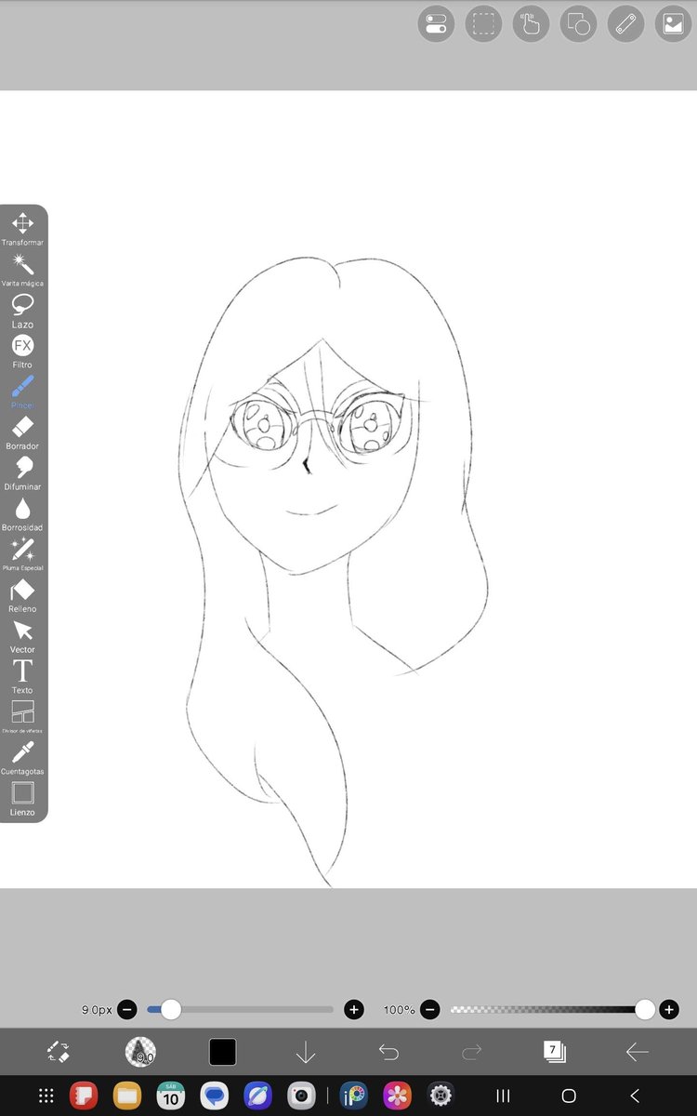Increase opacity with plus button
Screen dimensions: 697x1116
point(668,1009)
